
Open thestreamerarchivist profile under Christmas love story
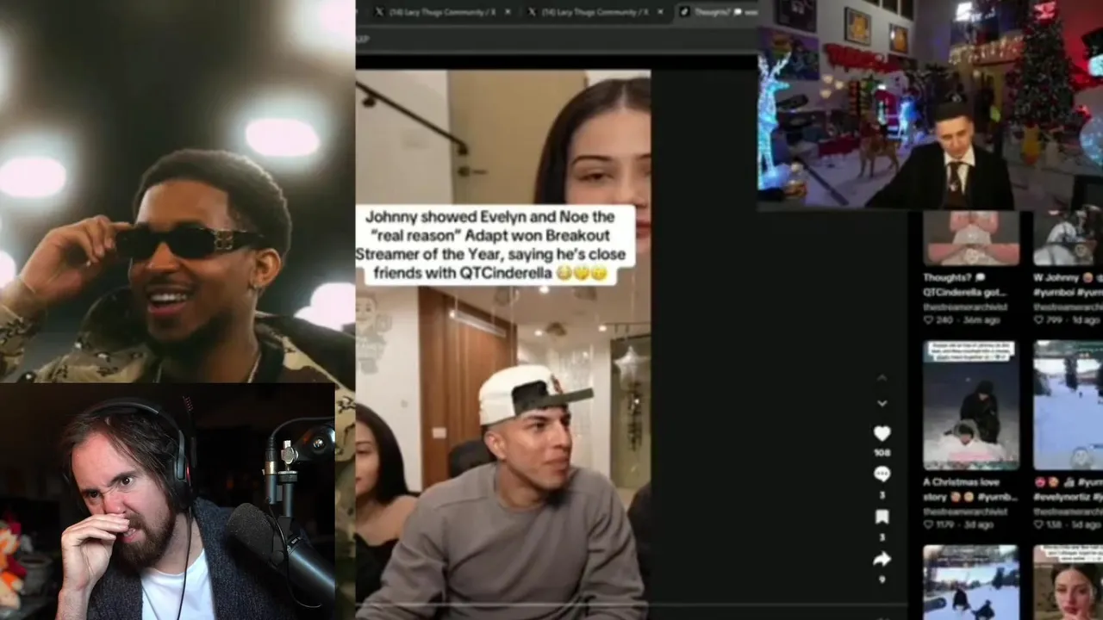click(x=965, y=512)
